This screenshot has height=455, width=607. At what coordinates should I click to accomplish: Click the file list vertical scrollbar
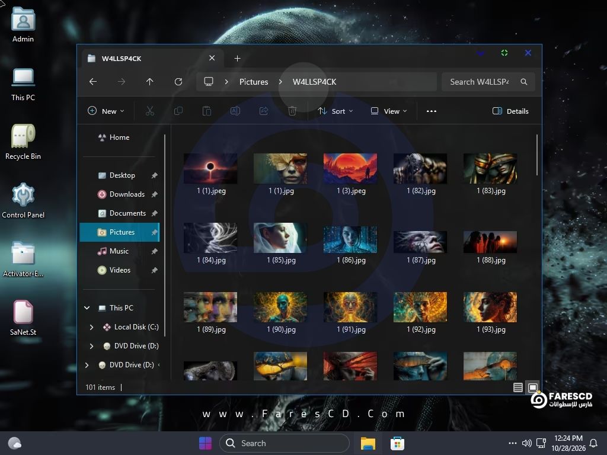pyautogui.click(x=537, y=155)
